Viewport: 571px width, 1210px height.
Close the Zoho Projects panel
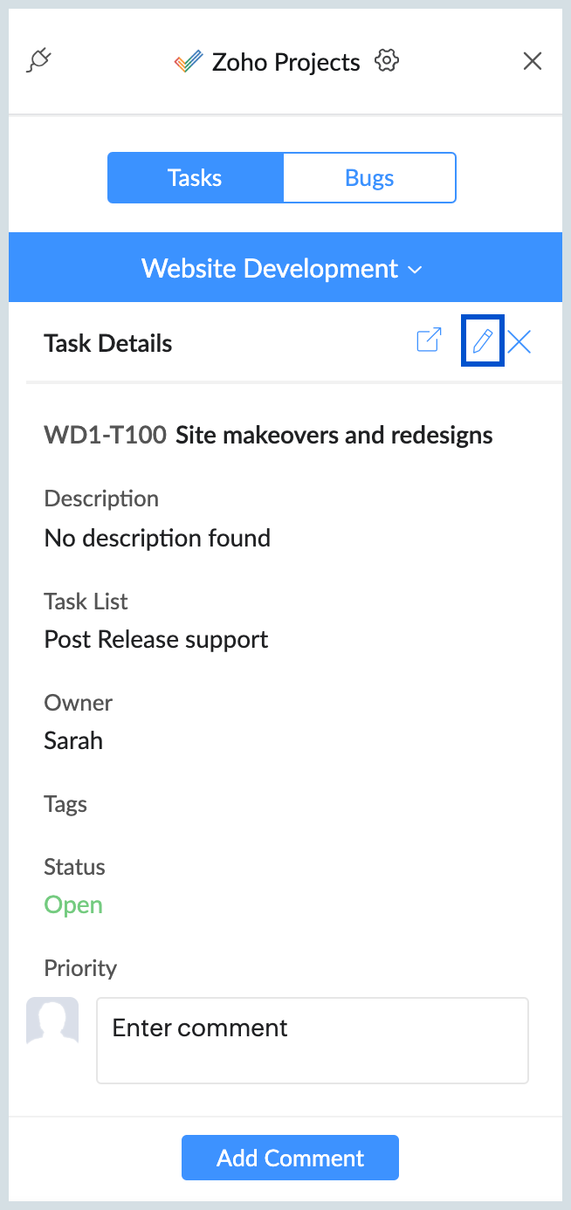pos(532,61)
